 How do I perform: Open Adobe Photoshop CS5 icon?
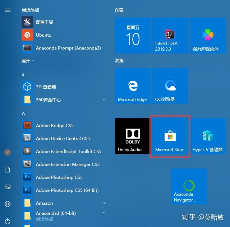coord(27,177)
